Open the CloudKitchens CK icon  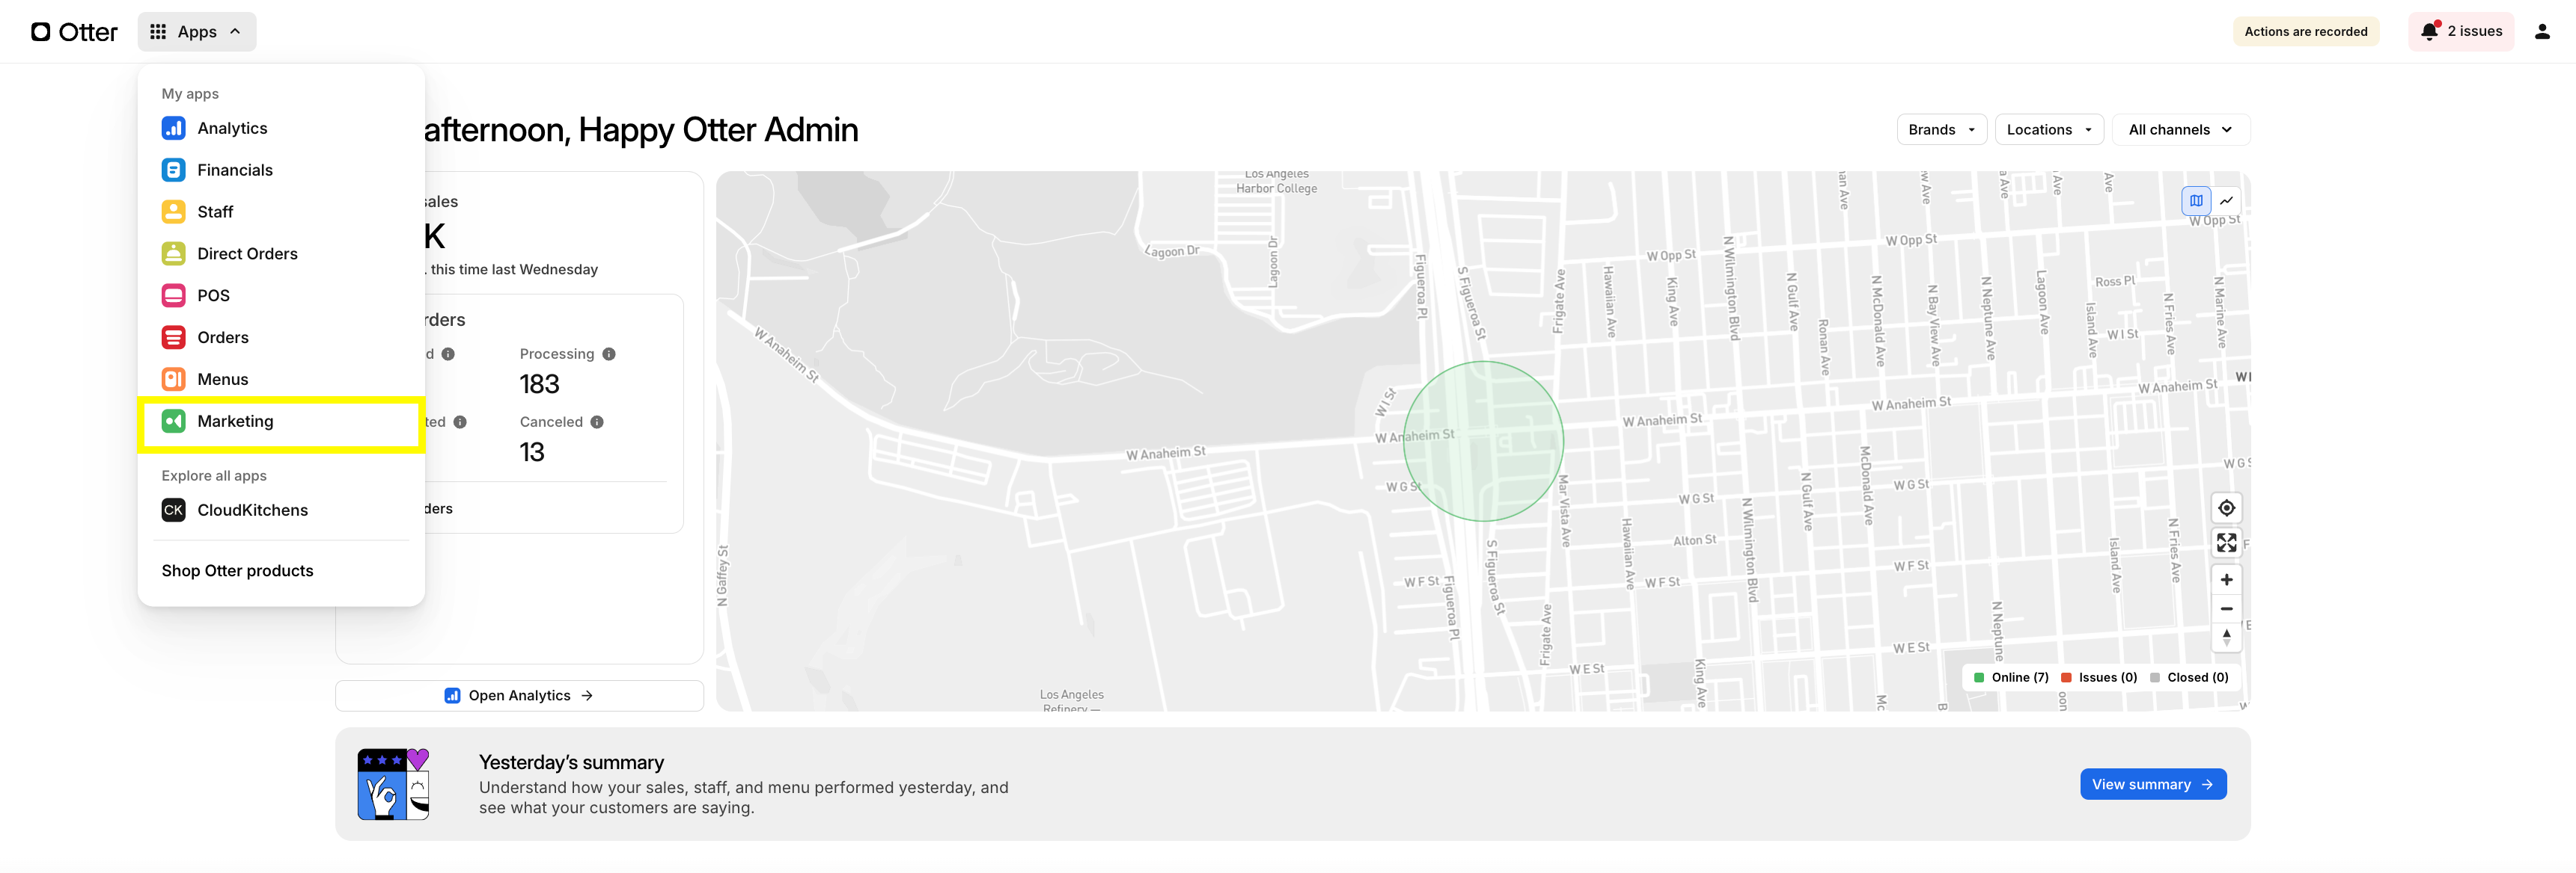pos(173,510)
